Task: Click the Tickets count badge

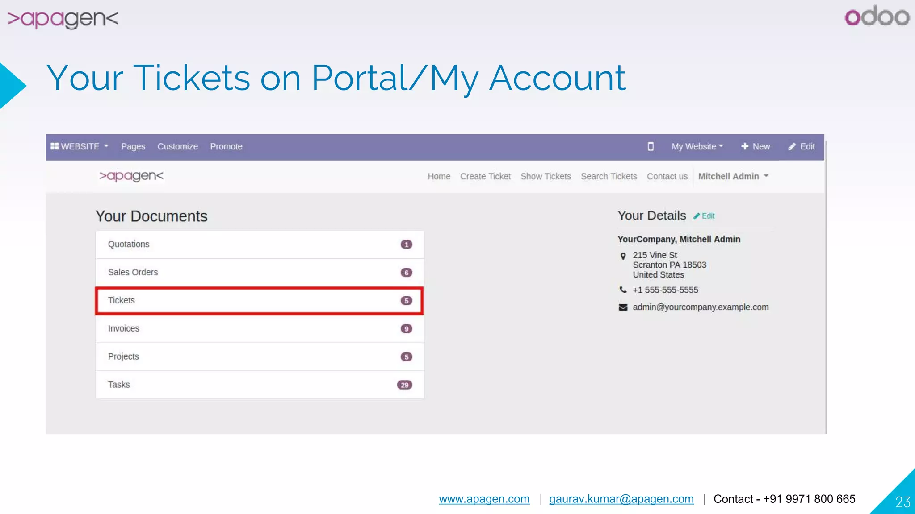Action: tap(406, 301)
